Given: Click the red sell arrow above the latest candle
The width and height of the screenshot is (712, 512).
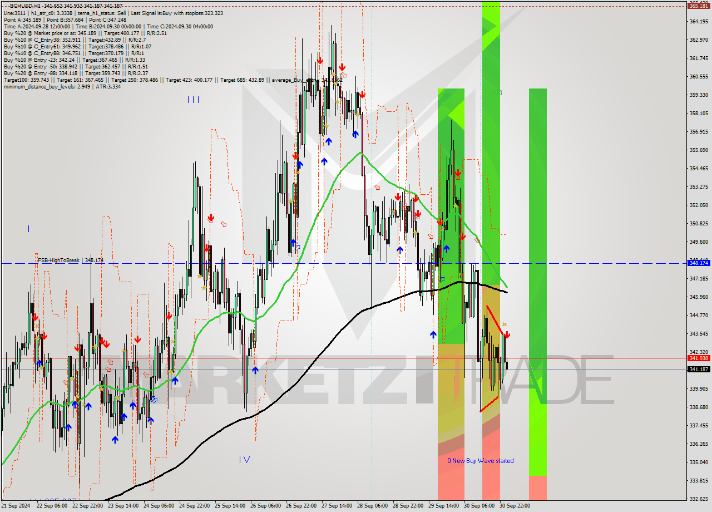Looking at the screenshot, I should coord(507,335).
